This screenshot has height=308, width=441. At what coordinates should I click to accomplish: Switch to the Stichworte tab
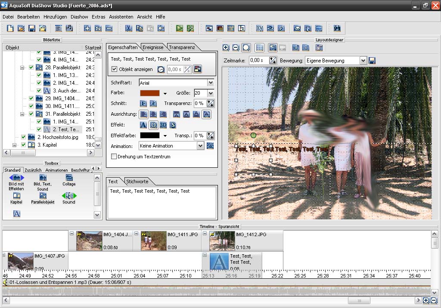click(x=137, y=182)
